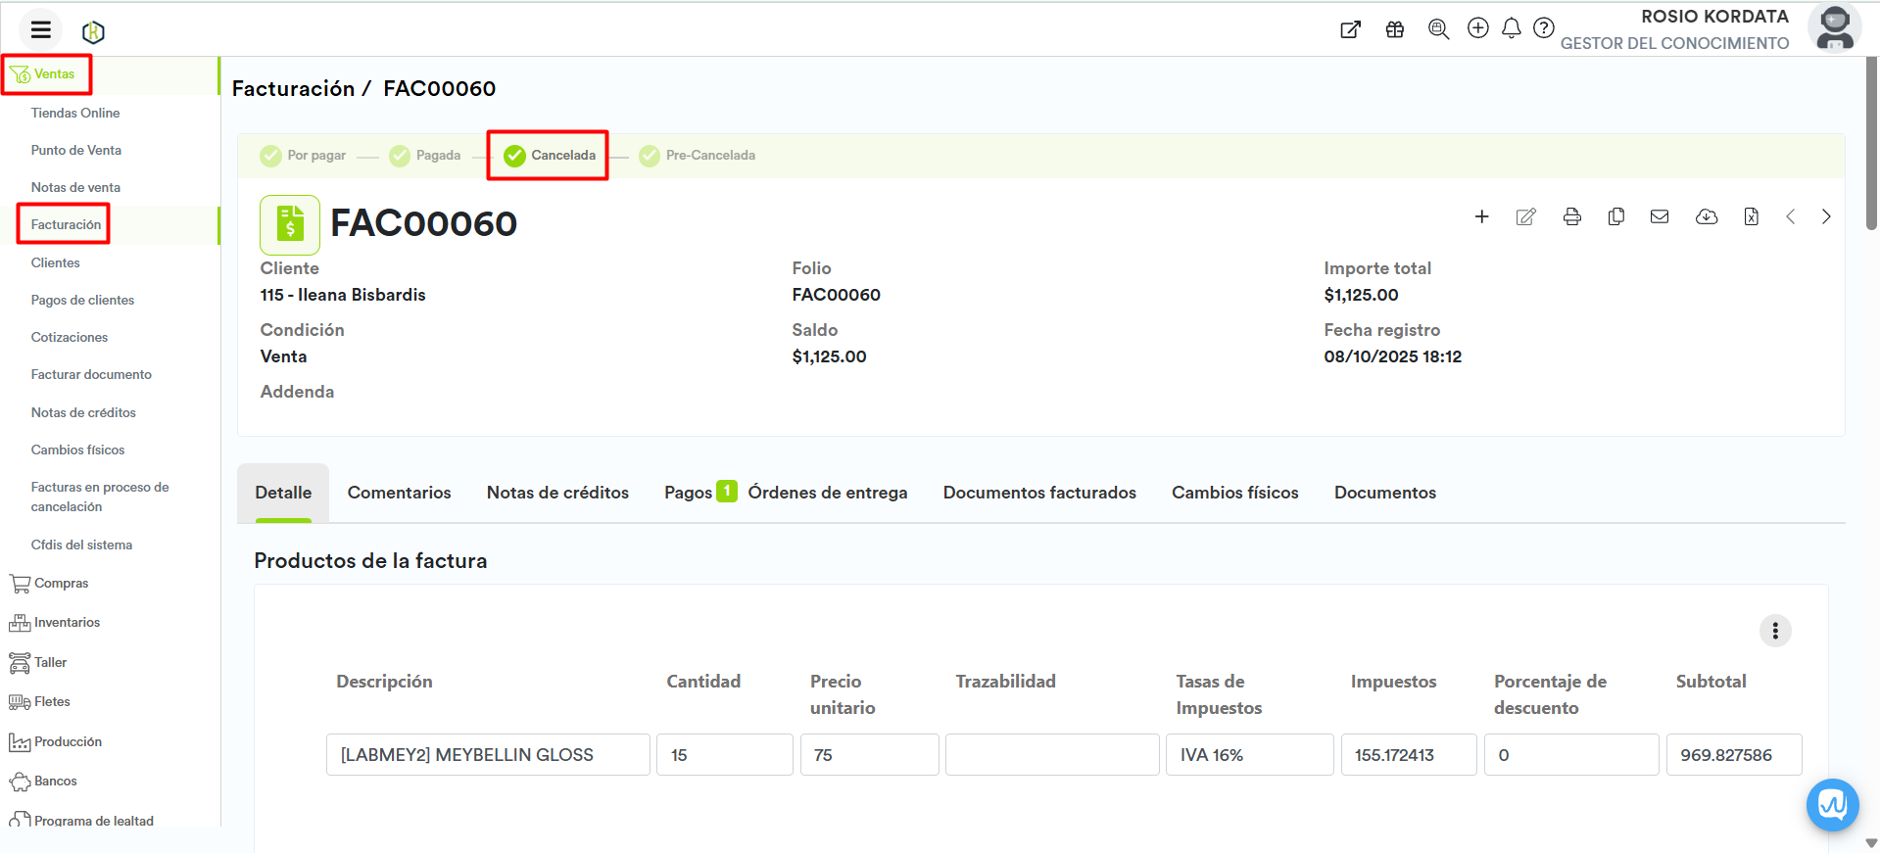Send invoice by email envelope icon
1880x853 pixels.
click(x=1659, y=216)
